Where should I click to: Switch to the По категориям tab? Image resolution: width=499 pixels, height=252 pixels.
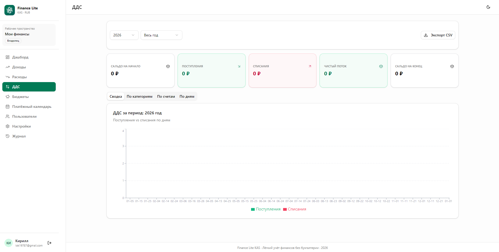140,96
